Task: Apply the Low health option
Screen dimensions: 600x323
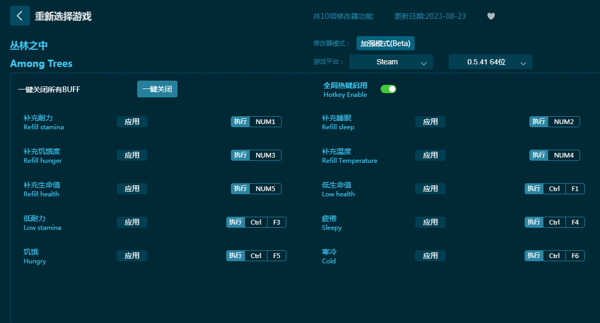Action: [x=430, y=188]
